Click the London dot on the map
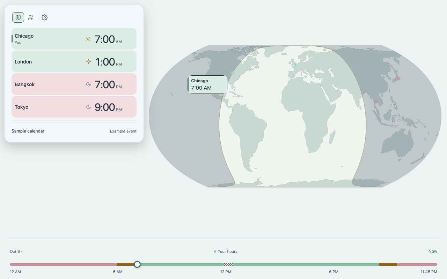This screenshot has width=447, height=279. tap(295, 64)
